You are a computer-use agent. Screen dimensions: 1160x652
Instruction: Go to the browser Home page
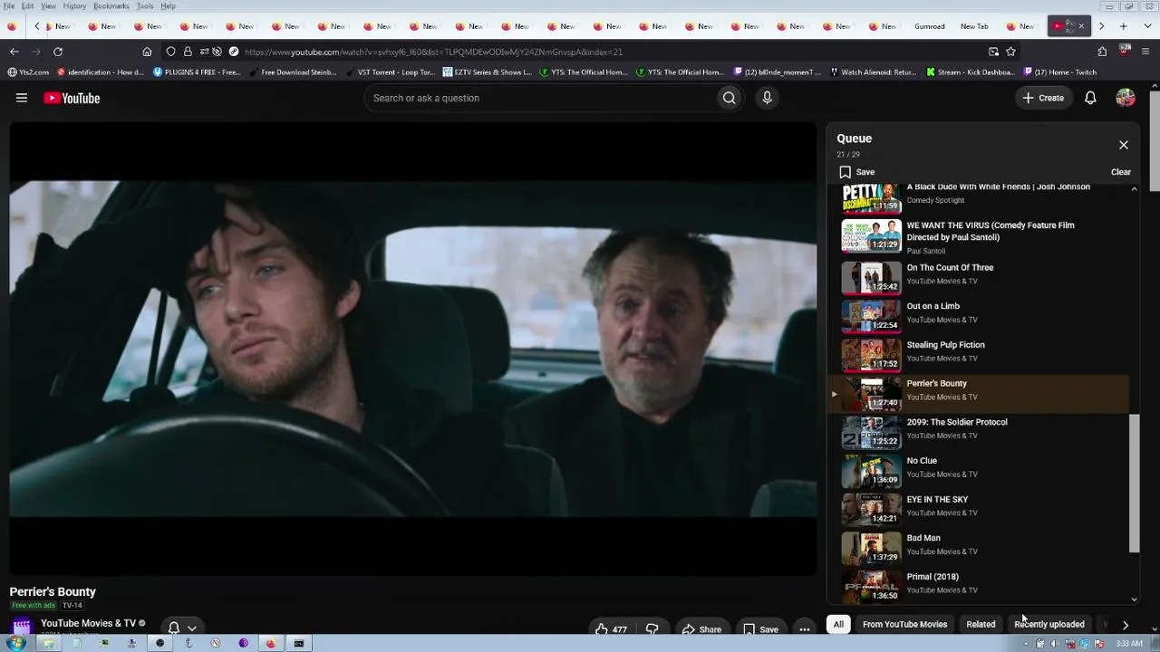point(147,52)
